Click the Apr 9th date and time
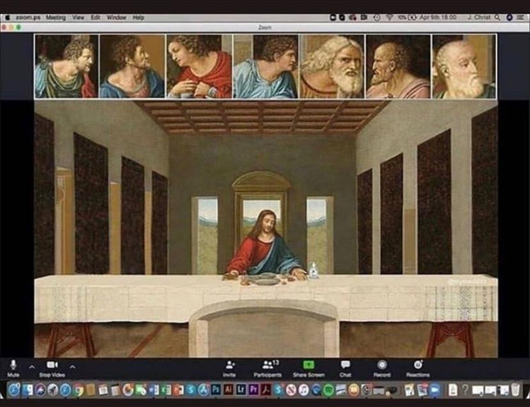Image resolution: width=530 pixels, height=407 pixels. pyautogui.click(x=438, y=17)
